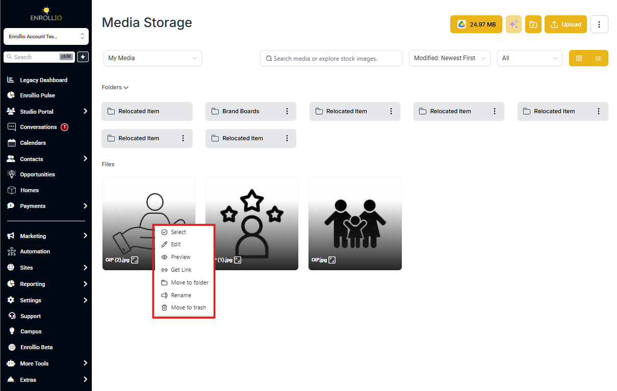
Task: Open the All file type filter dropdown
Action: 530,58
